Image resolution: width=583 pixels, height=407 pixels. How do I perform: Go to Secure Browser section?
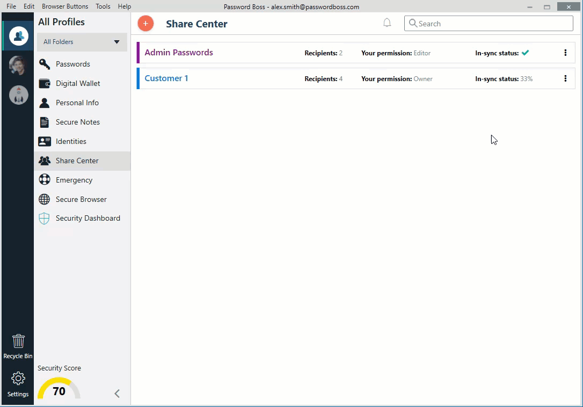pyautogui.click(x=82, y=199)
